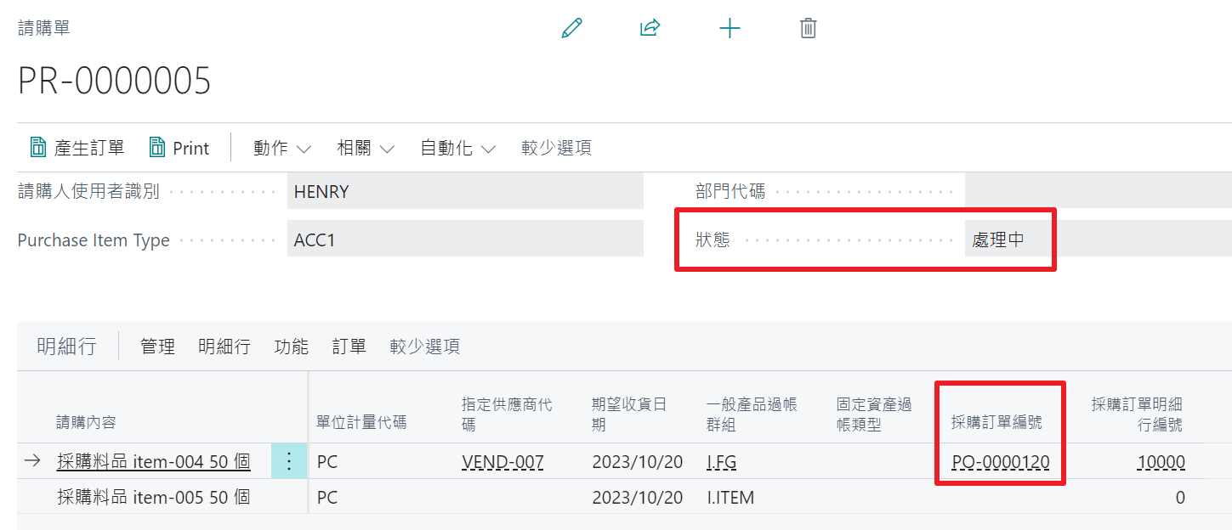
Task: Click the 指定供應商代碼 column header
Action: (507, 414)
